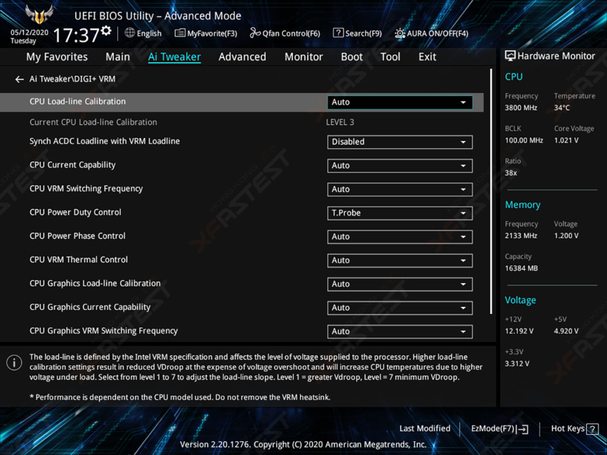Select CPU VRM Switching Frequency label
This screenshot has height=455, width=607.
tap(86, 189)
